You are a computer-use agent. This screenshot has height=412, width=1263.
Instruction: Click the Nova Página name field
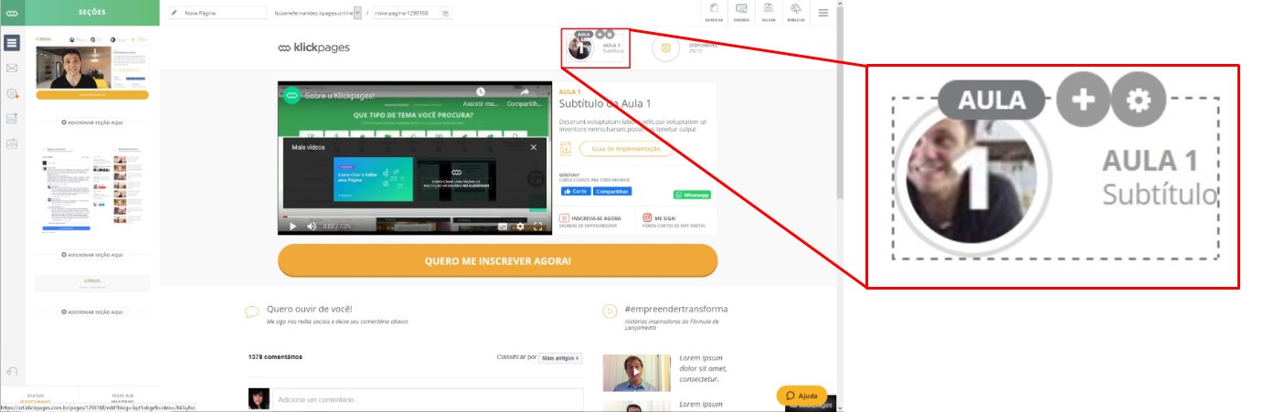pos(218,14)
